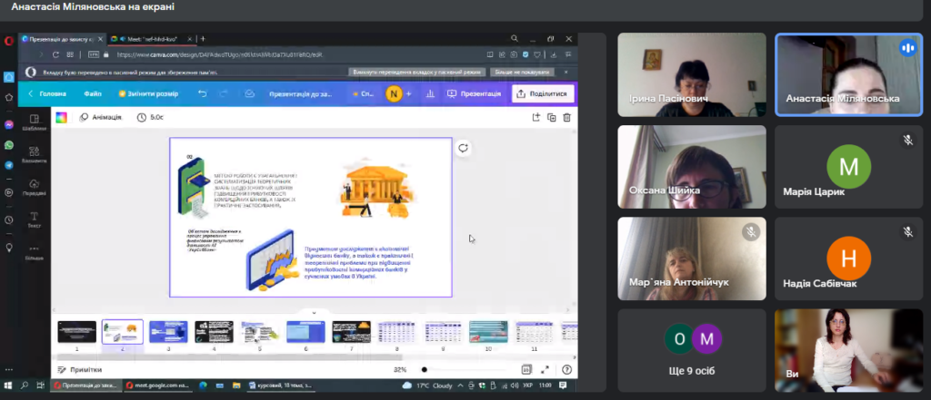Open Telegram in the Opera sidebar

pos(9,165)
